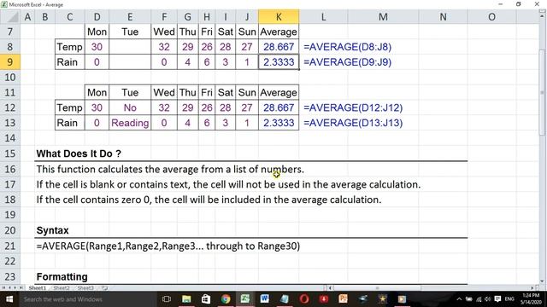Select the Formatting heading cell
The height and width of the screenshot is (307, 547).
coord(62,276)
